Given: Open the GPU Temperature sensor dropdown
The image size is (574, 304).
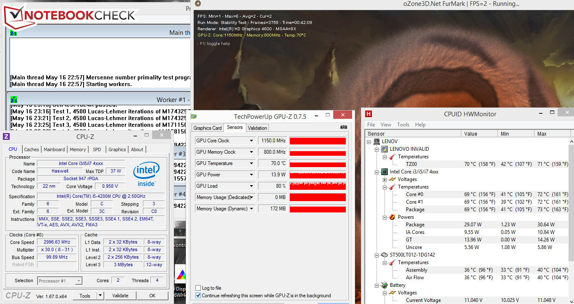Looking at the screenshot, I should (252, 163).
